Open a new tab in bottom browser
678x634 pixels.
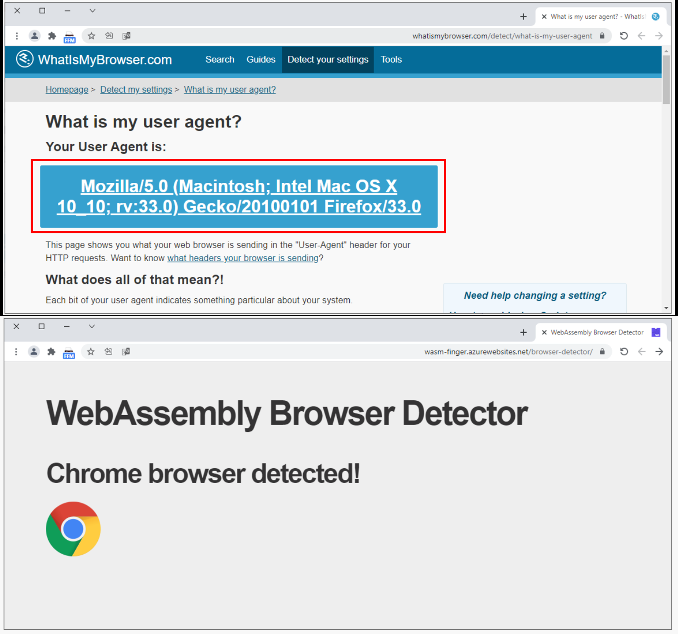pos(523,333)
